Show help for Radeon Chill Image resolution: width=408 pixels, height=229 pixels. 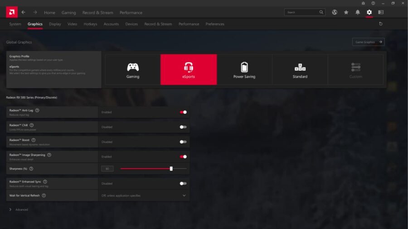(31, 125)
